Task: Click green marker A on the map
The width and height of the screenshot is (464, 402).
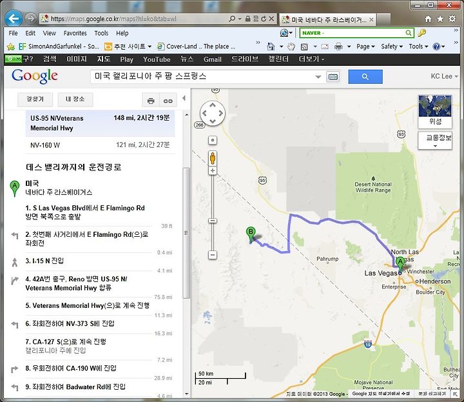Action: (400, 265)
